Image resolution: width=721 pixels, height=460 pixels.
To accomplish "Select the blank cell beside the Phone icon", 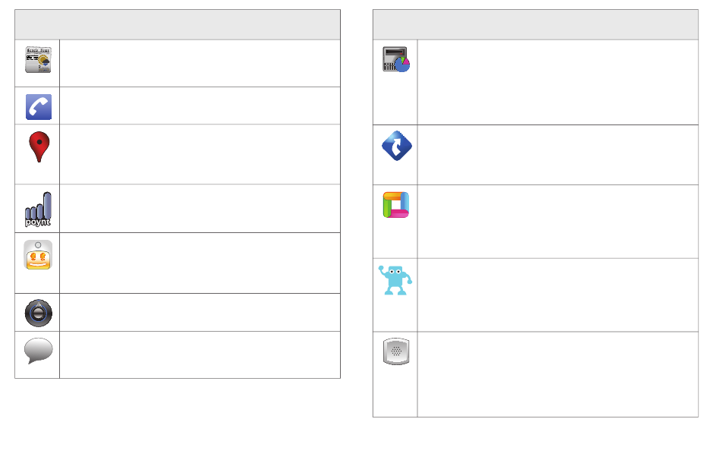I will click(x=200, y=106).
